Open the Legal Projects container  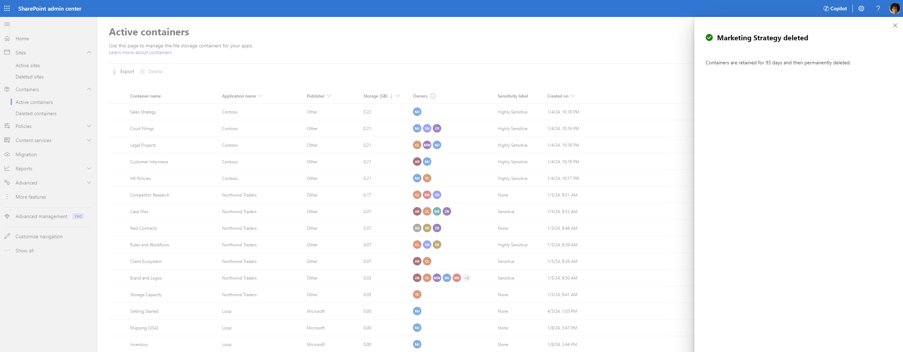click(143, 145)
